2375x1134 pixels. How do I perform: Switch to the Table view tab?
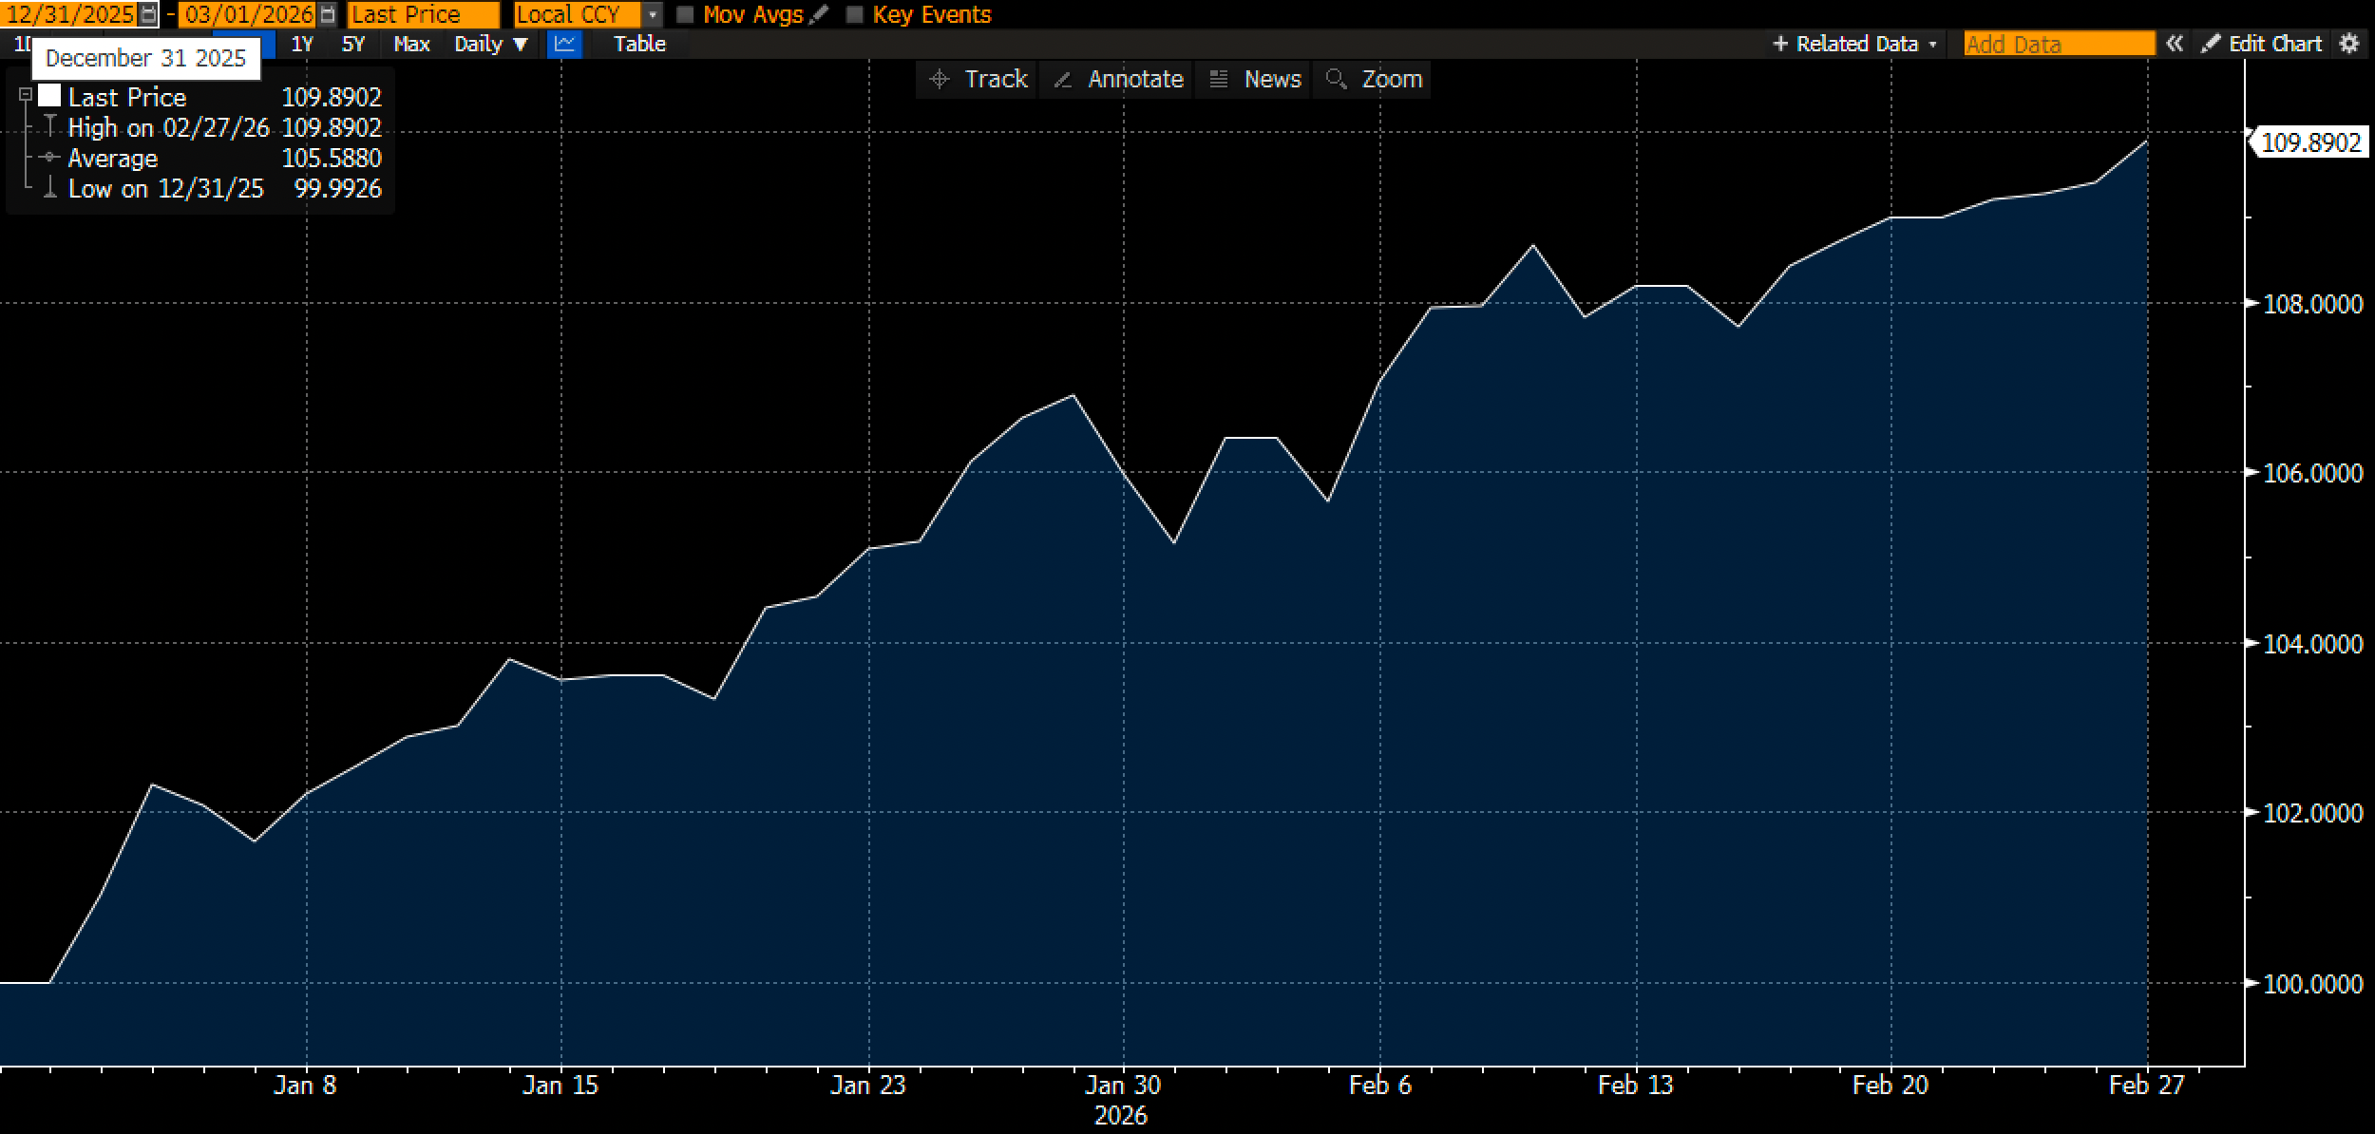639,44
